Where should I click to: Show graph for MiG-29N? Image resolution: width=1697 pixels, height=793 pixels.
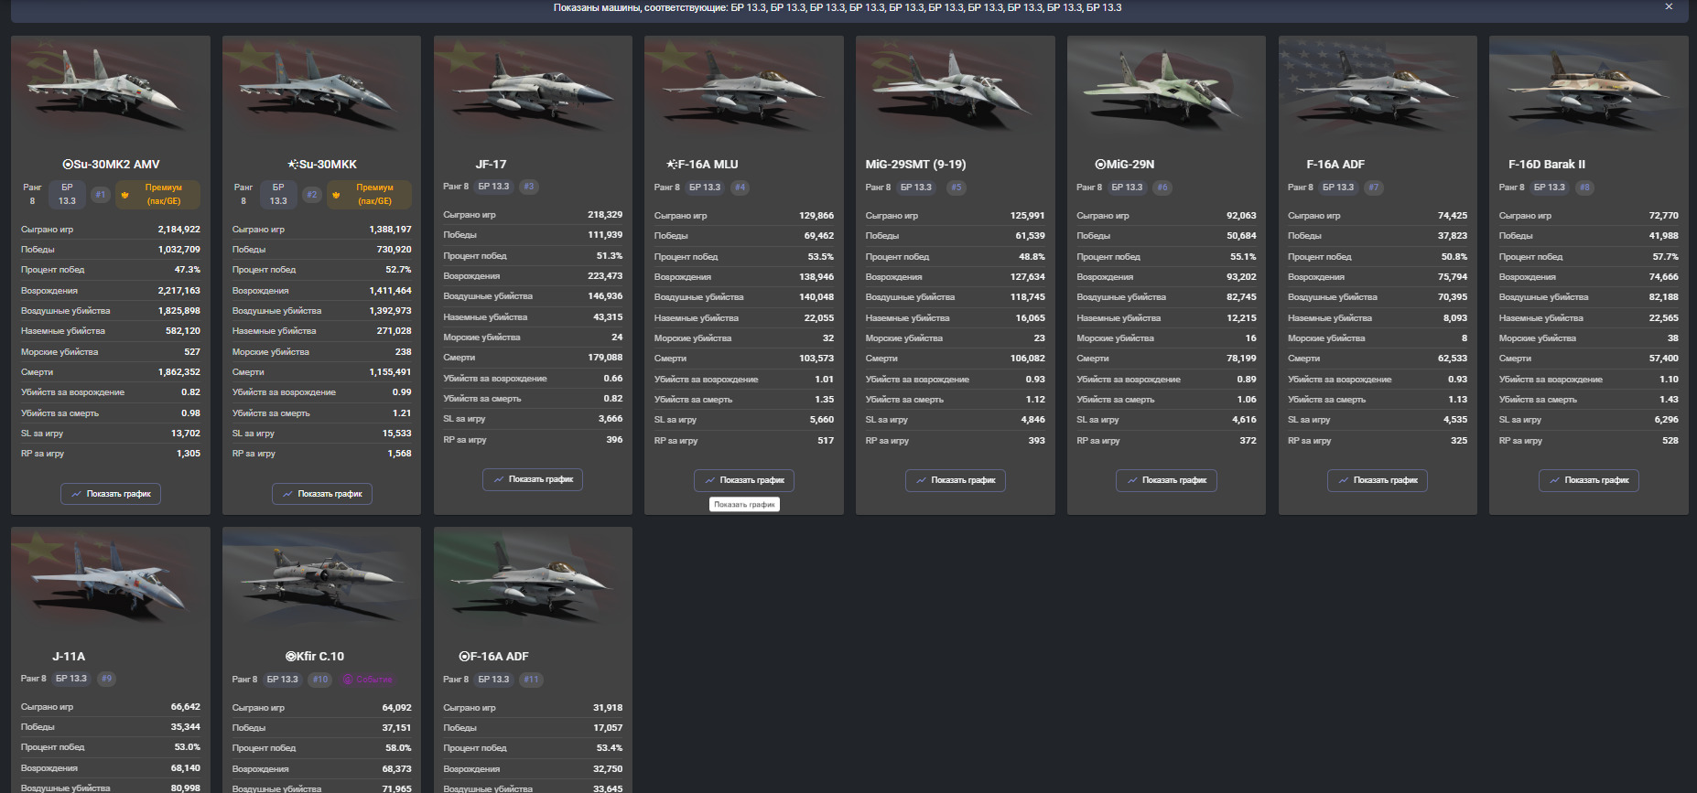(x=1166, y=480)
